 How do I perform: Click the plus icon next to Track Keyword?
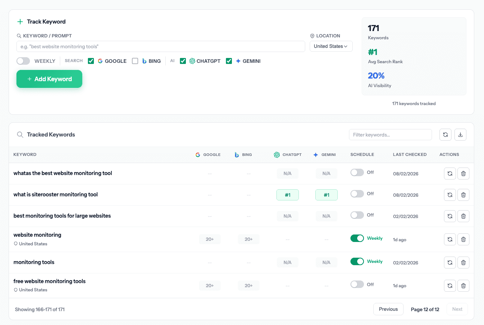pos(20,22)
